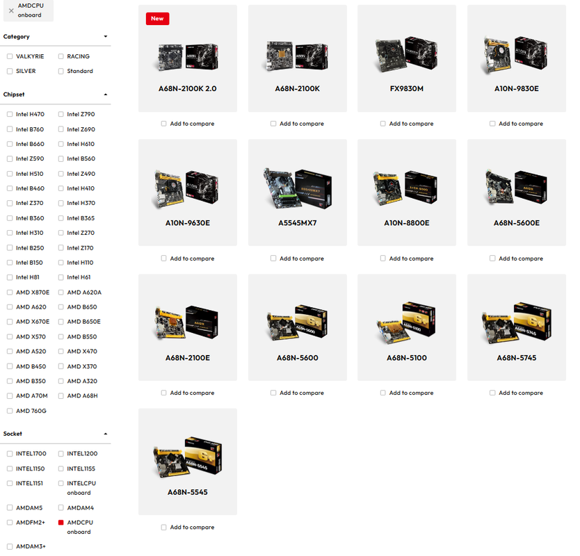Add A68N-5100 to compare
Viewport: 580px width, 556px height.
(383, 393)
